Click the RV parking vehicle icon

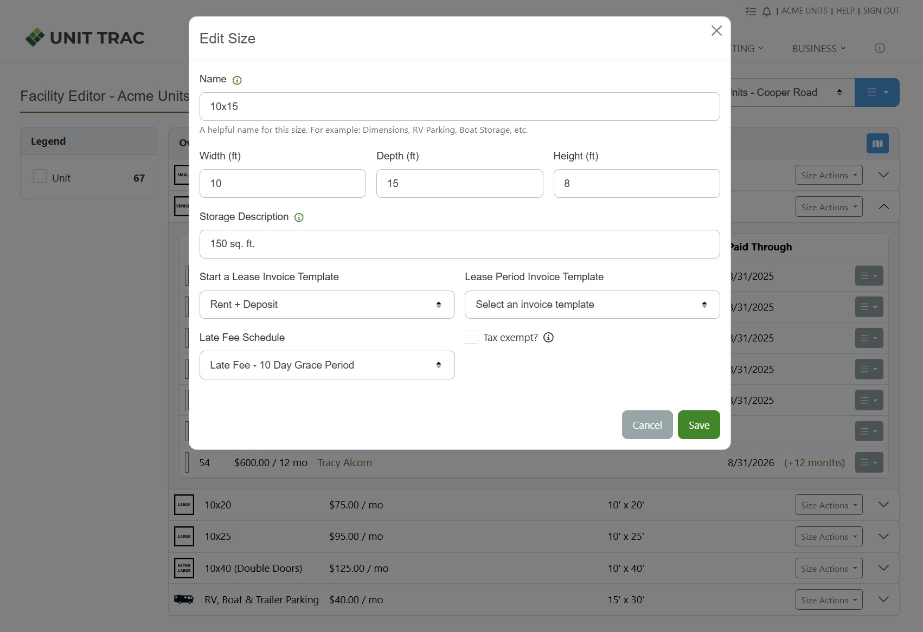click(x=184, y=599)
